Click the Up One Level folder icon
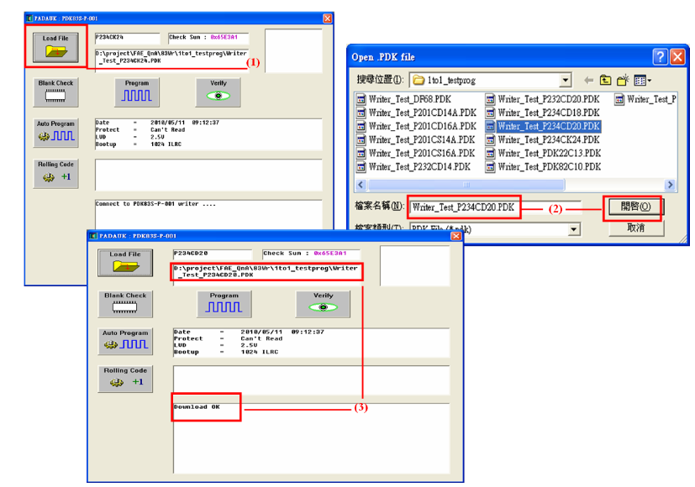695x487 pixels. click(x=605, y=81)
